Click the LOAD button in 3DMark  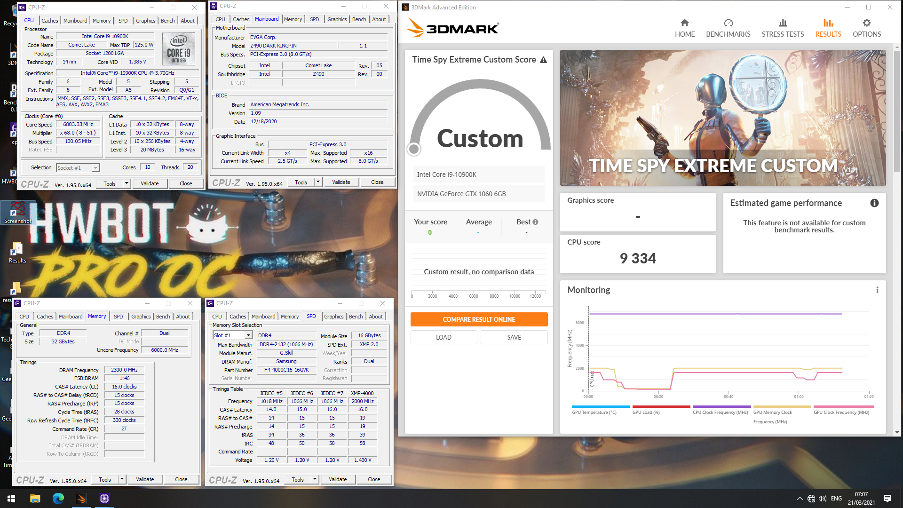[x=444, y=337]
